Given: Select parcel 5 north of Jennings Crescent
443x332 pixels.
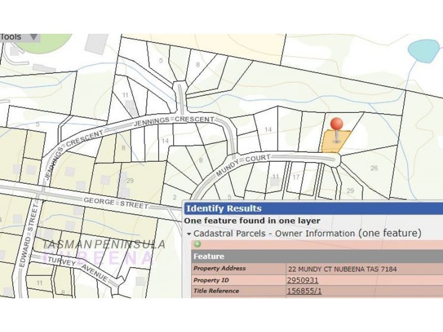Looking at the screenshot, I should 161,61.
